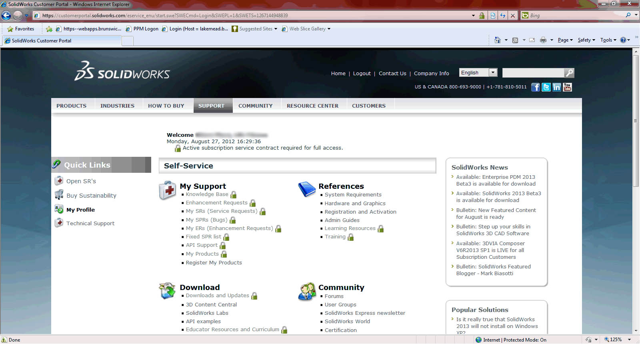Open a new blank browser tab
Viewport: 640px width, 344px height.
[128, 41]
